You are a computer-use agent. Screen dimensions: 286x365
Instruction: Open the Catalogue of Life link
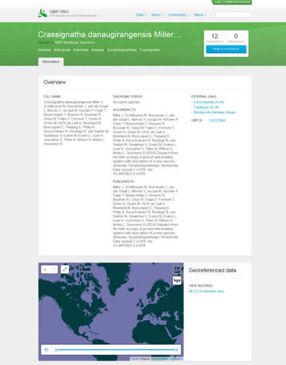(206, 107)
